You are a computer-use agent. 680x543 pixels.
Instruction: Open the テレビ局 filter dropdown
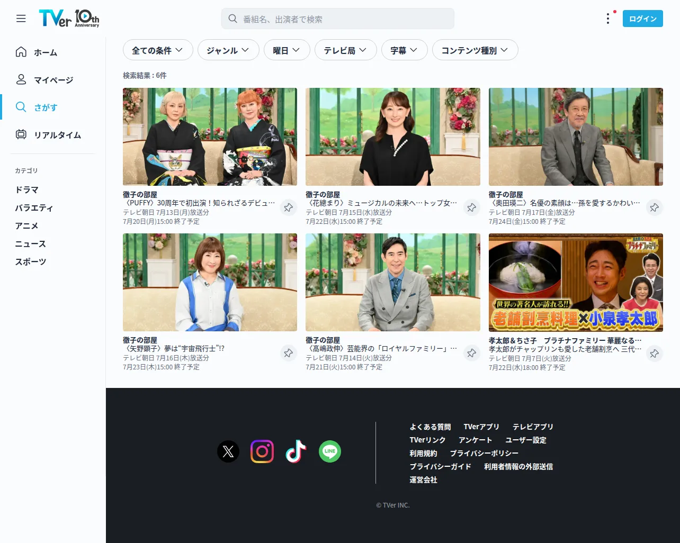click(x=346, y=50)
